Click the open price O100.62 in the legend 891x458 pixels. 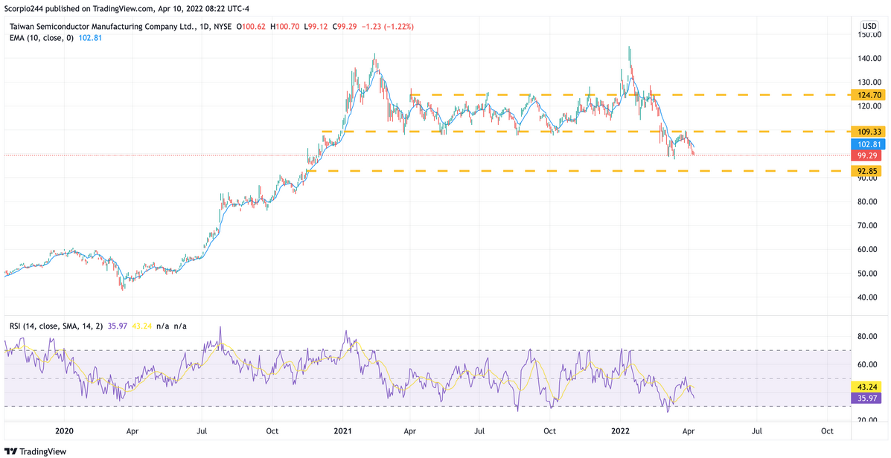[252, 26]
